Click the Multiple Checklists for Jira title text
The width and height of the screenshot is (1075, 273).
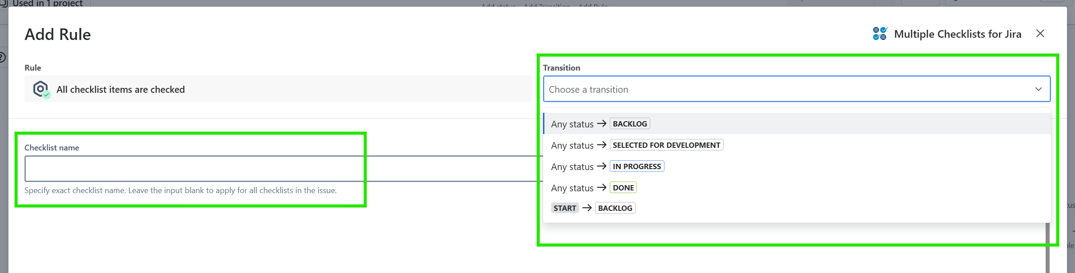tap(958, 34)
